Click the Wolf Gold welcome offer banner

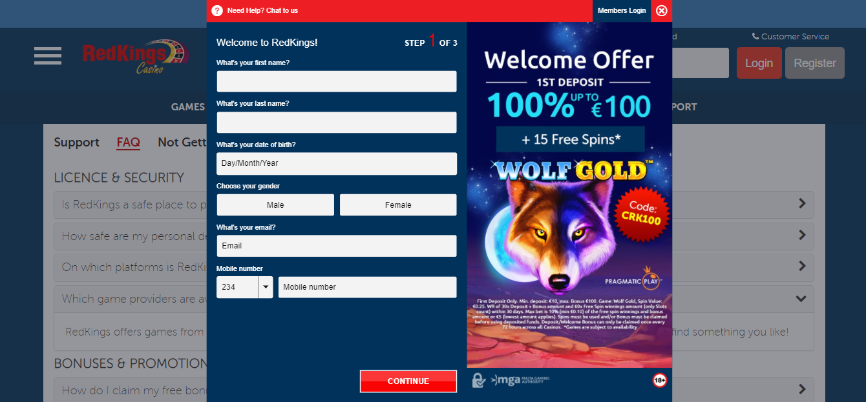click(x=569, y=195)
